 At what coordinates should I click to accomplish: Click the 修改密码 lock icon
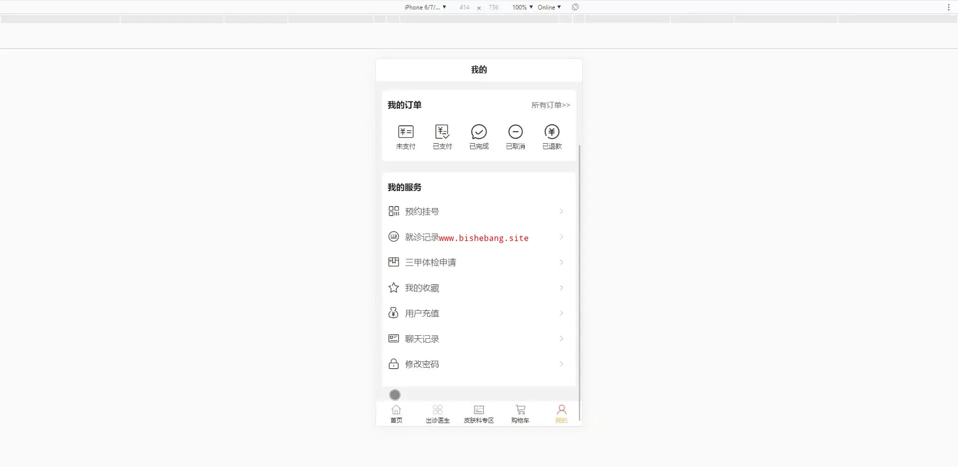point(394,364)
